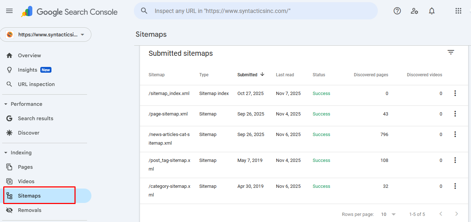Click the May 7, 2019 submitted date
The height and width of the screenshot is (222, 471).
[250, 160]
